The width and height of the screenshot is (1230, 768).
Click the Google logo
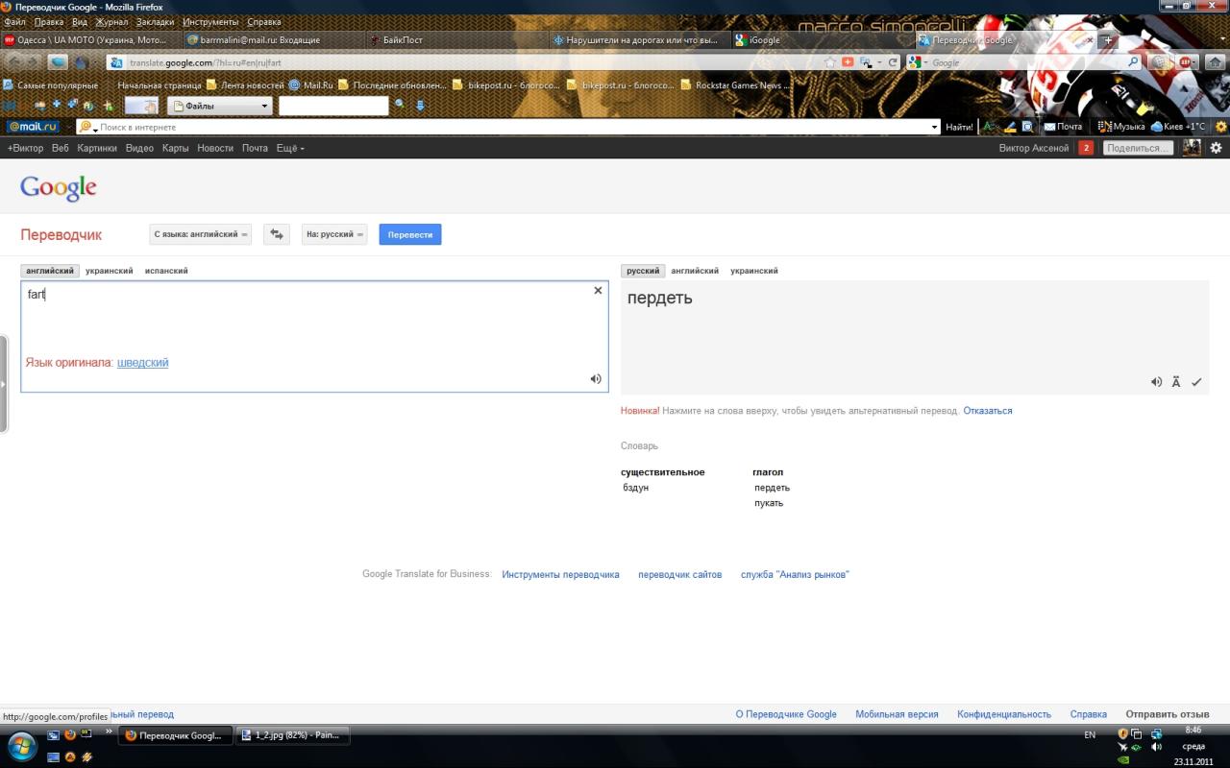coord(59,188)
